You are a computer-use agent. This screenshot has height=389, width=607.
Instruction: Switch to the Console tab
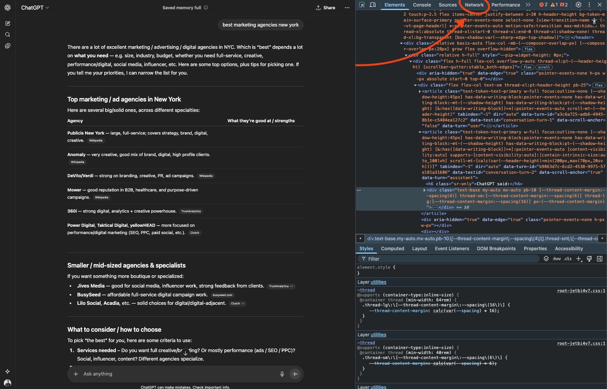(x=422, y=5)
